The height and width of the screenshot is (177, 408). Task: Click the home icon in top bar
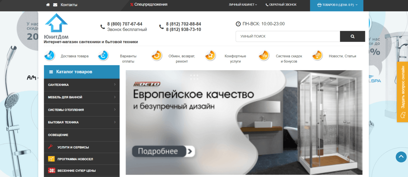click(x=48, y=5)
